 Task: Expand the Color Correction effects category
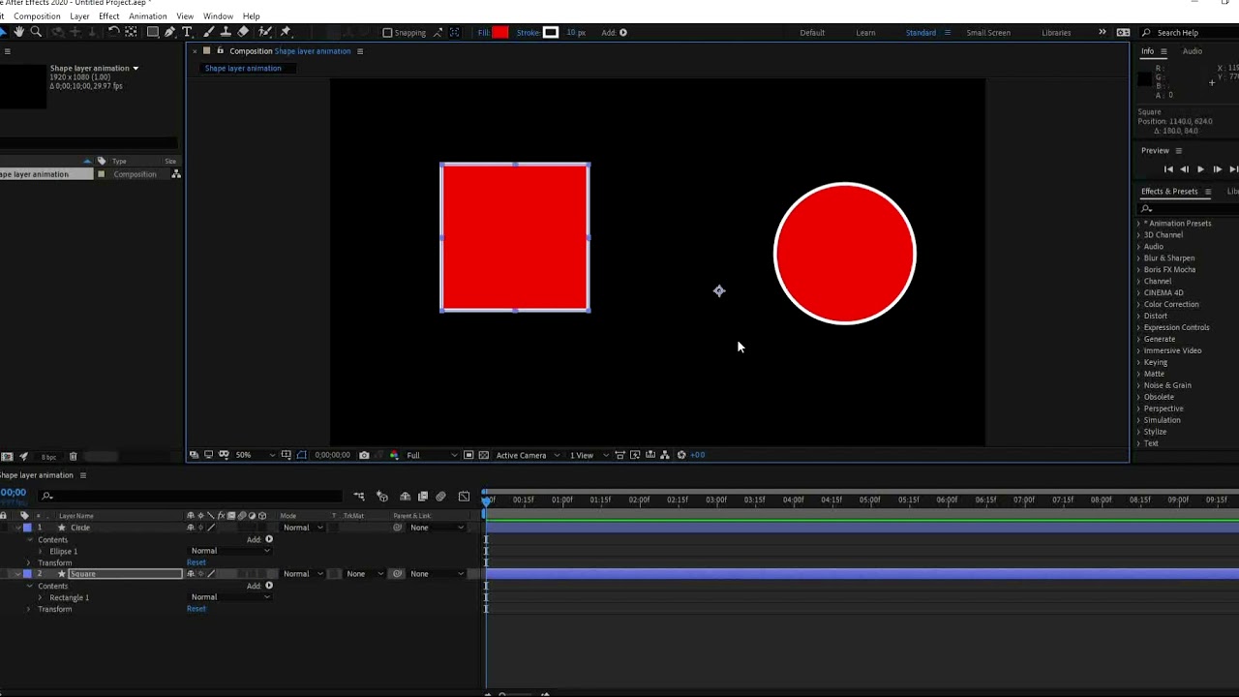point(1138,305)
